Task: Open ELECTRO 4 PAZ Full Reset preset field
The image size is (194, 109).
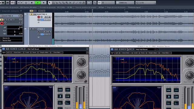Action: (x=36, y=49)
